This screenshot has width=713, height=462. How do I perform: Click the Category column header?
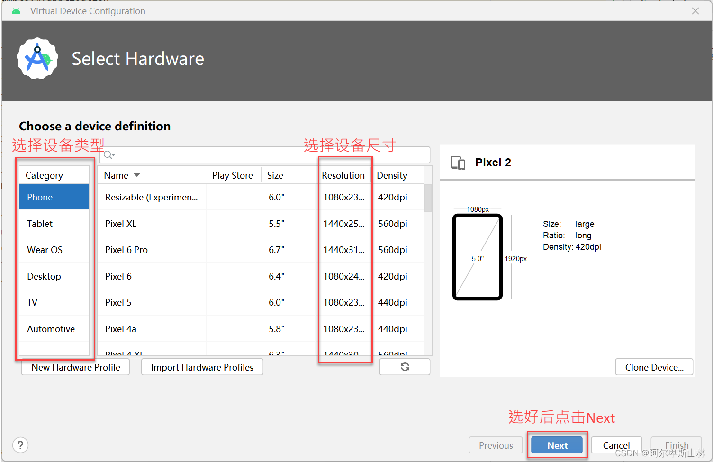click(54, 175)
